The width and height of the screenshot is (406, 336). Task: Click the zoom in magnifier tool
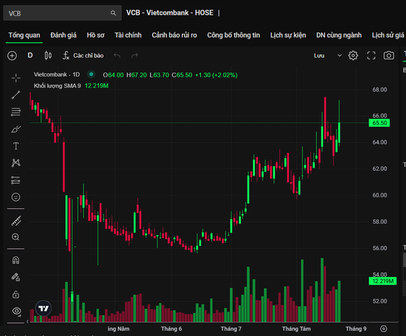16,237
